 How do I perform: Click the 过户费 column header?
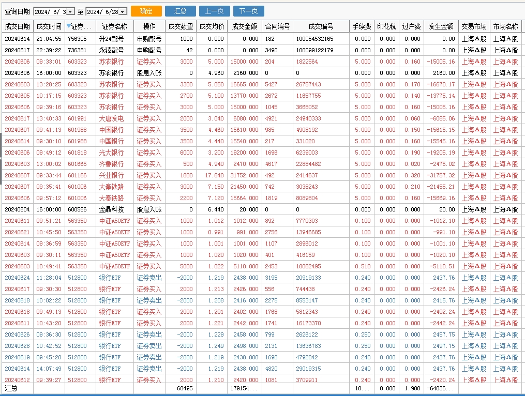412,26
